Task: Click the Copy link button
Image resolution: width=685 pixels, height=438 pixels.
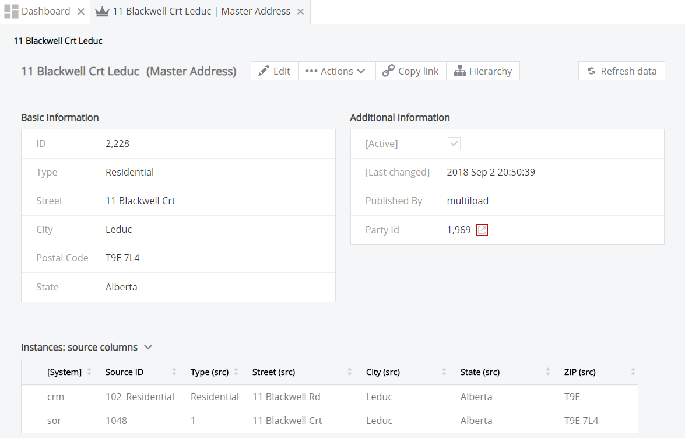Action: [x=411, y=71]
